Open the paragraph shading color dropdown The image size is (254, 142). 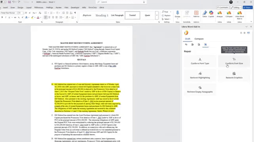click(x=69, y=17)
